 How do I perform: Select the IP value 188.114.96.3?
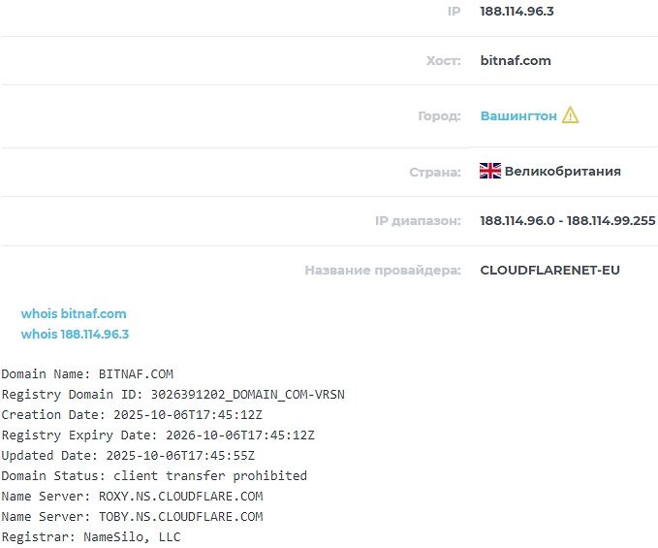pyautogui.click(x=517, y=12)
